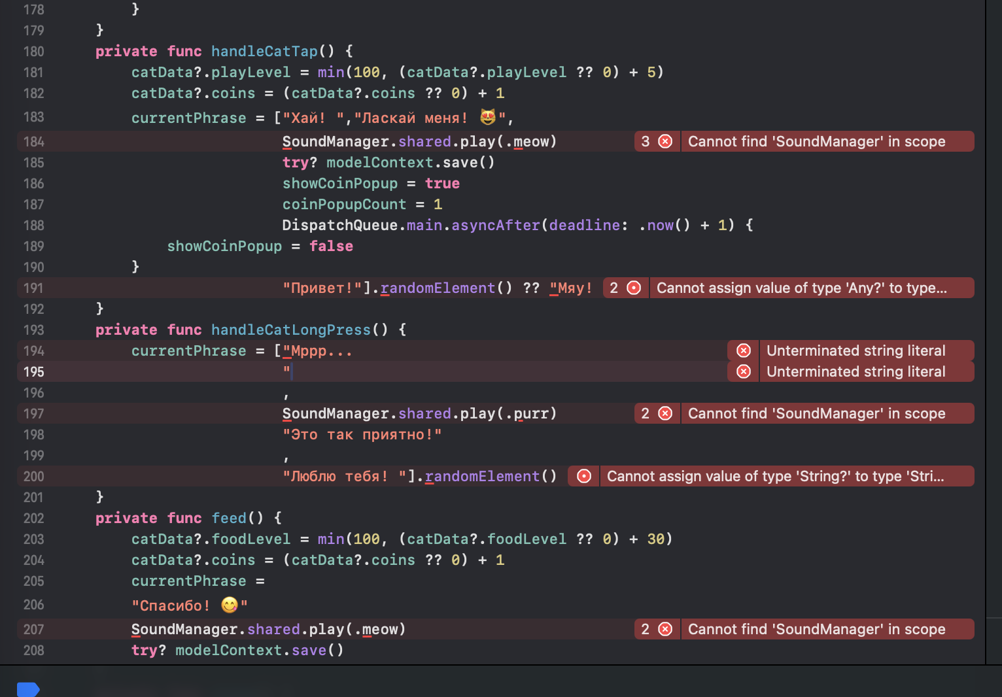Click line number 193 to add breakpoint
The image size is (1002, 697).
[34, 330]
